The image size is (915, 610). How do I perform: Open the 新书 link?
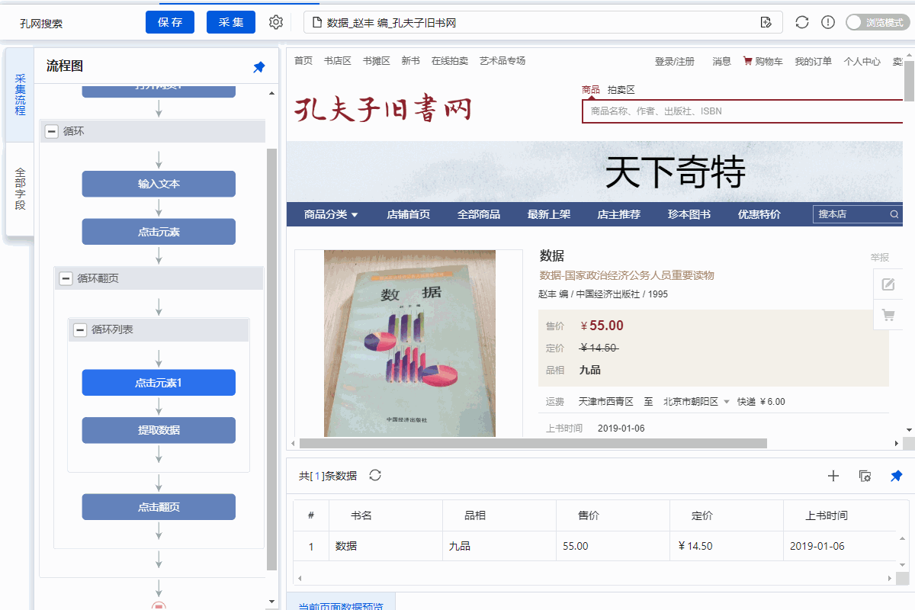(x=411, y=61)
